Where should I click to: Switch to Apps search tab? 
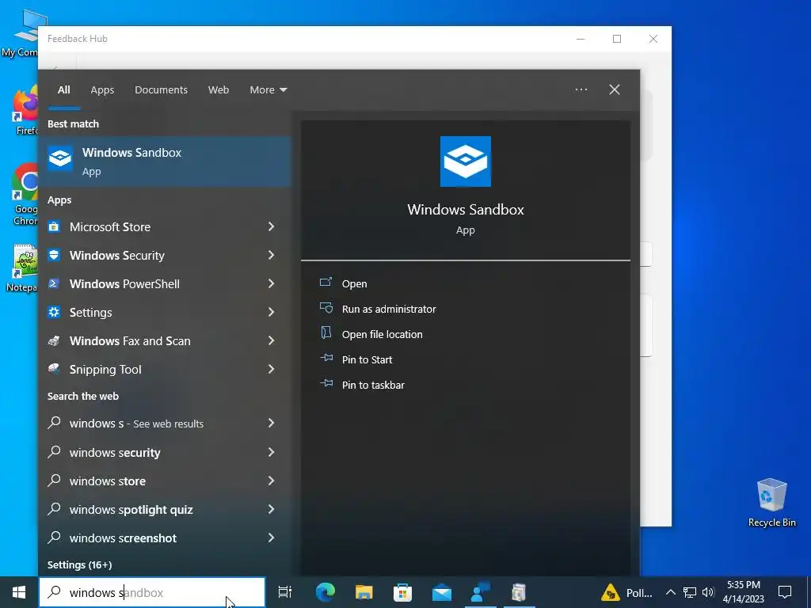pyautogui.click(x=102, y=89)
